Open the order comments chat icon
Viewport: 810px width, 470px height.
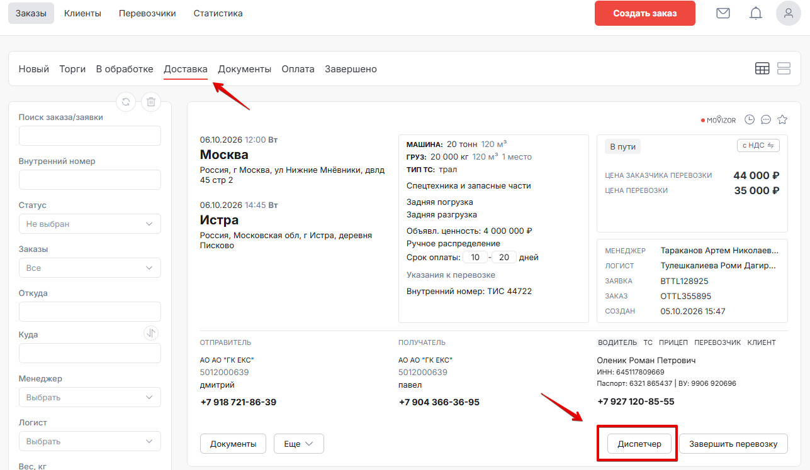click(x=766, y=119)
